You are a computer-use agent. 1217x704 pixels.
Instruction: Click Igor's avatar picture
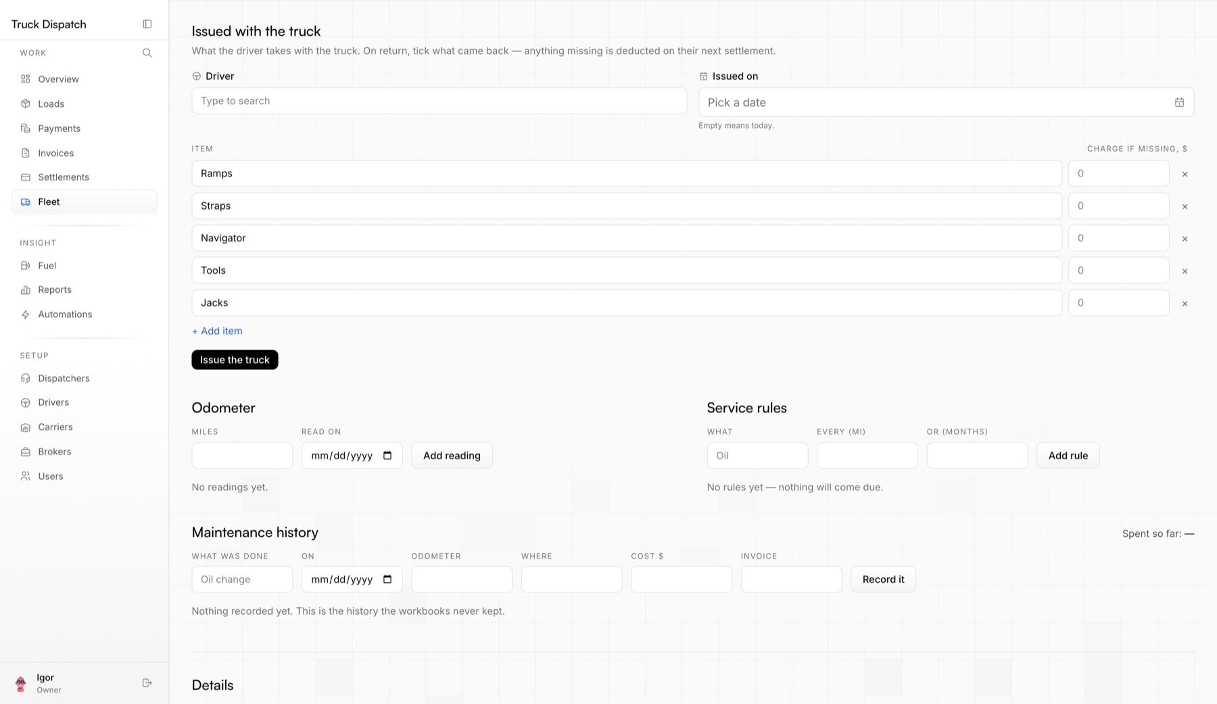(x=21, y=684)
